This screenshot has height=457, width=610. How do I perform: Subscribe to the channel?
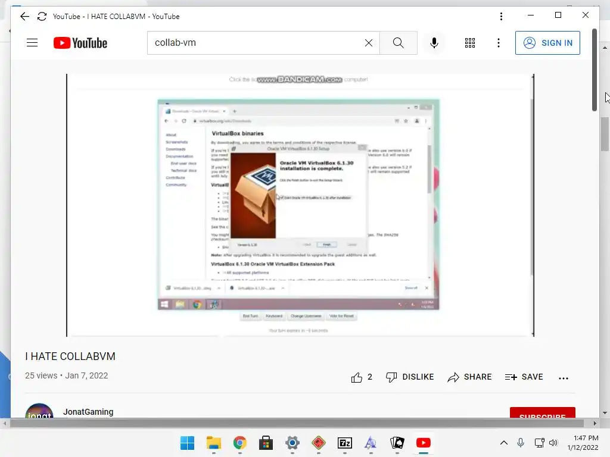542,413
